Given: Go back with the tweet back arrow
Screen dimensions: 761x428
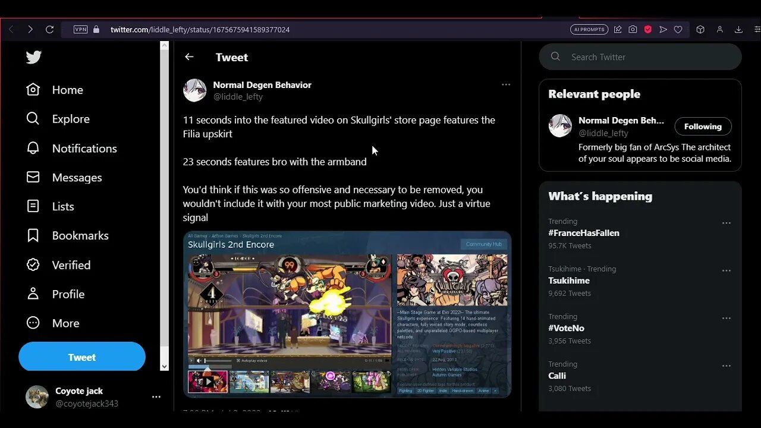Looking at the screenshot, I should pos(189,57).
